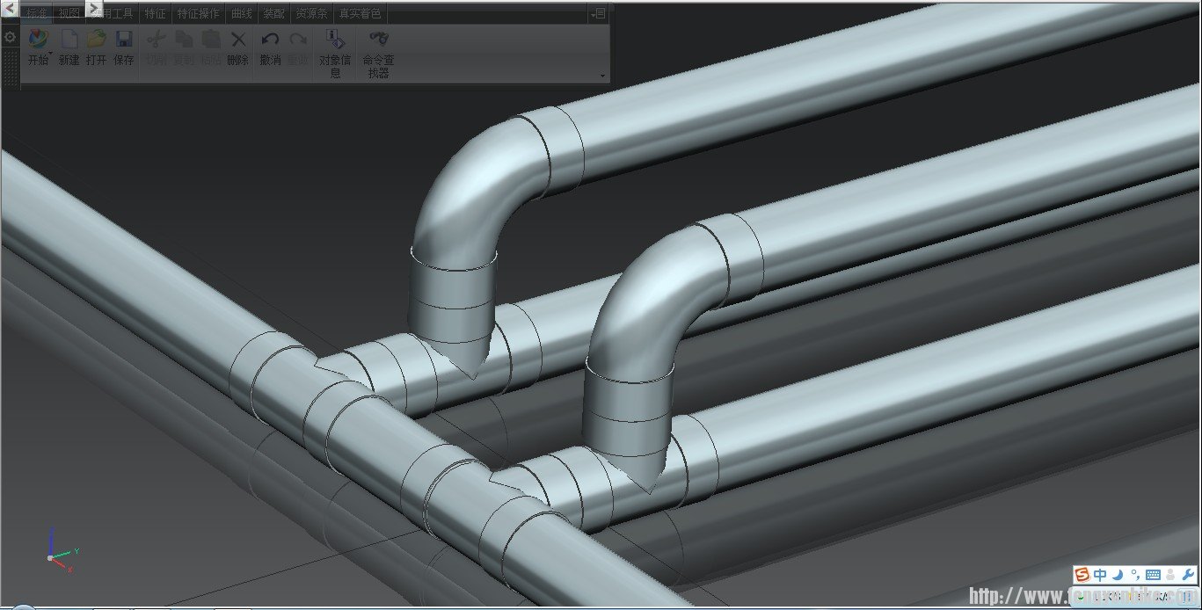Undo last action with 撤消 icon
The height and width of the screenshot is (610, 1202).
pos(270,40)
